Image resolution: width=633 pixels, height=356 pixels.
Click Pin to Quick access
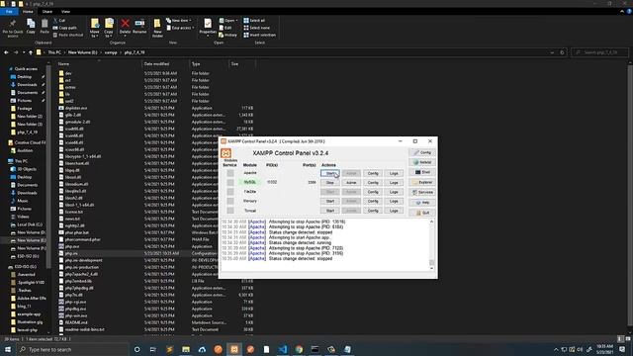13,28
